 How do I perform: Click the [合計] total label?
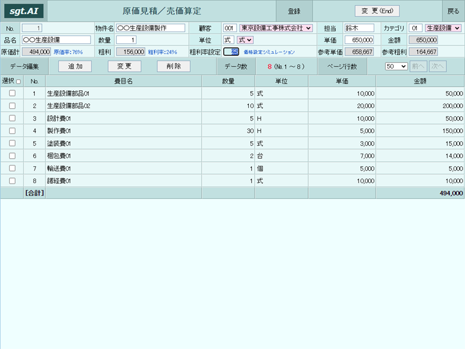pyautogui.click(x=34, y=193)
